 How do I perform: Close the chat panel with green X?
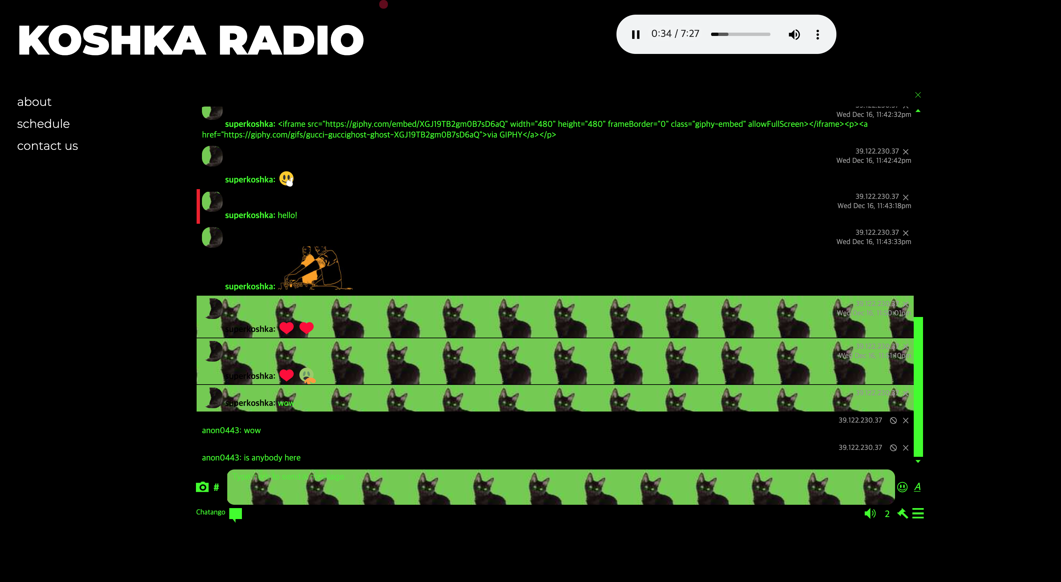(x=918, y=95)
